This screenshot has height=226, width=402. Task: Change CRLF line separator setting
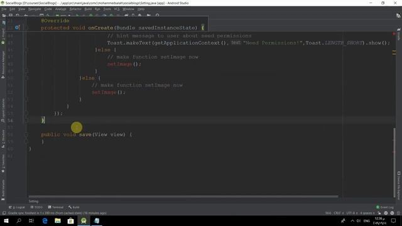339,213
